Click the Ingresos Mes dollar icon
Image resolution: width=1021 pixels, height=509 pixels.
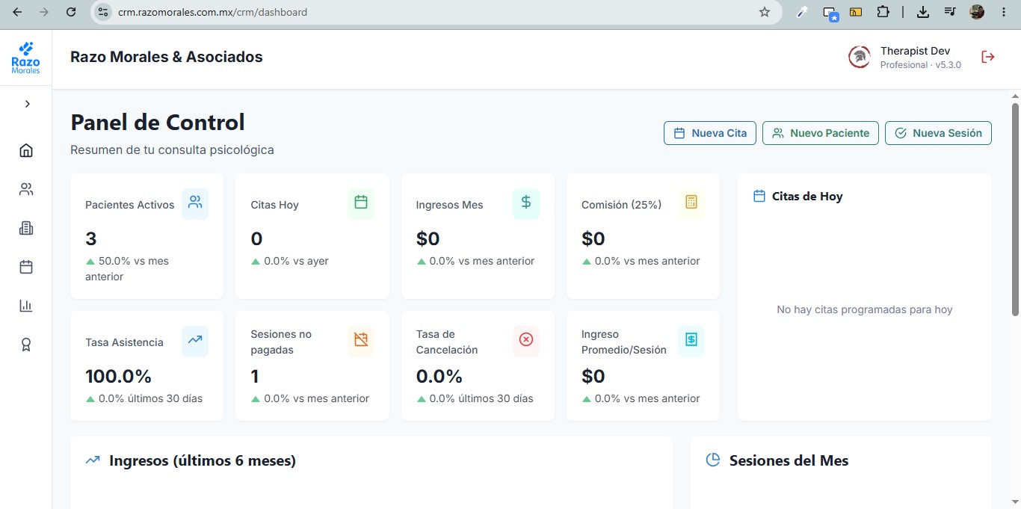tap(526, 202)
